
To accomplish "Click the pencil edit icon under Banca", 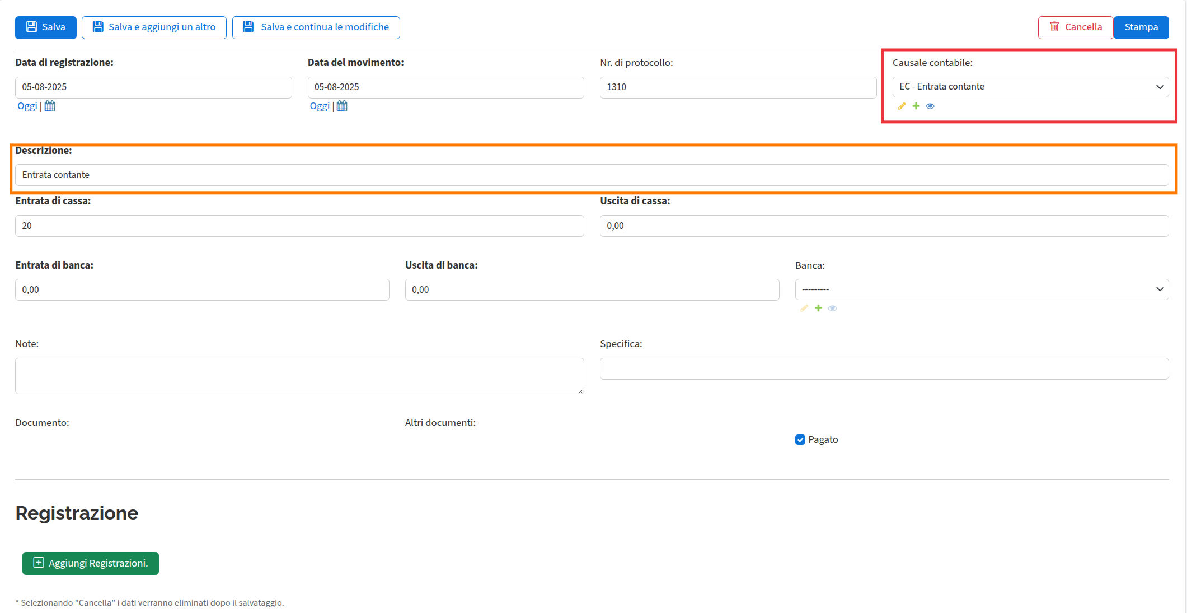I will click(x=804, y=308).
